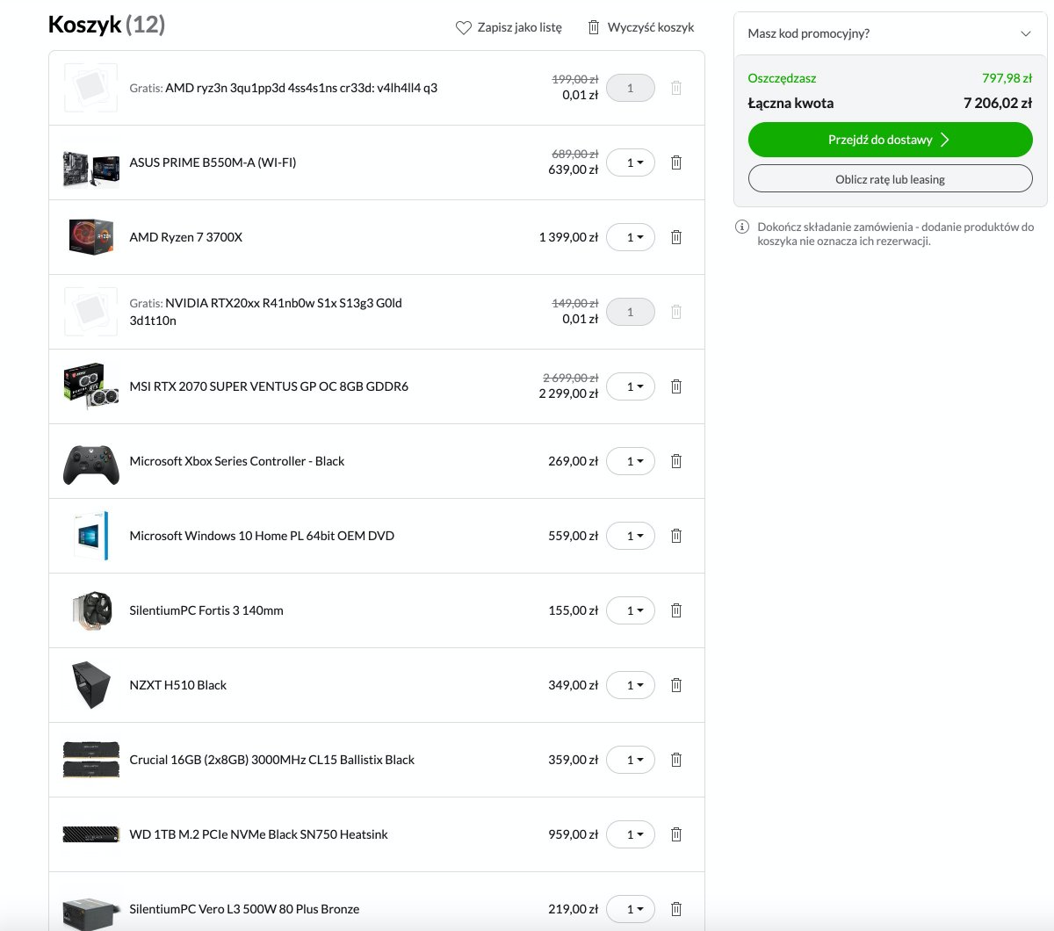View WD 1TB M.2 PCIe NVMe SN750 link
Screen dimensions: 1054x931
click(259, 834)
